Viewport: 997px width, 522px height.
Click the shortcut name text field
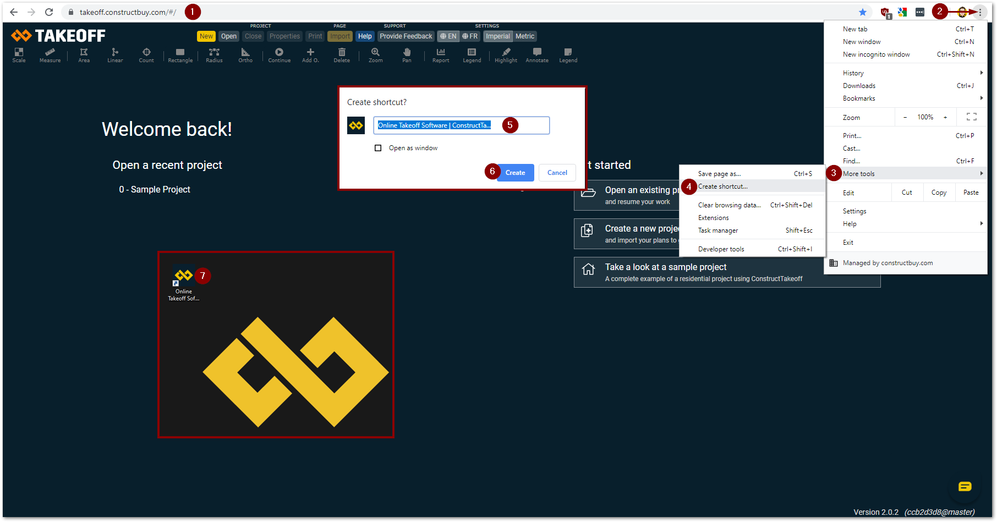(461, 125)
